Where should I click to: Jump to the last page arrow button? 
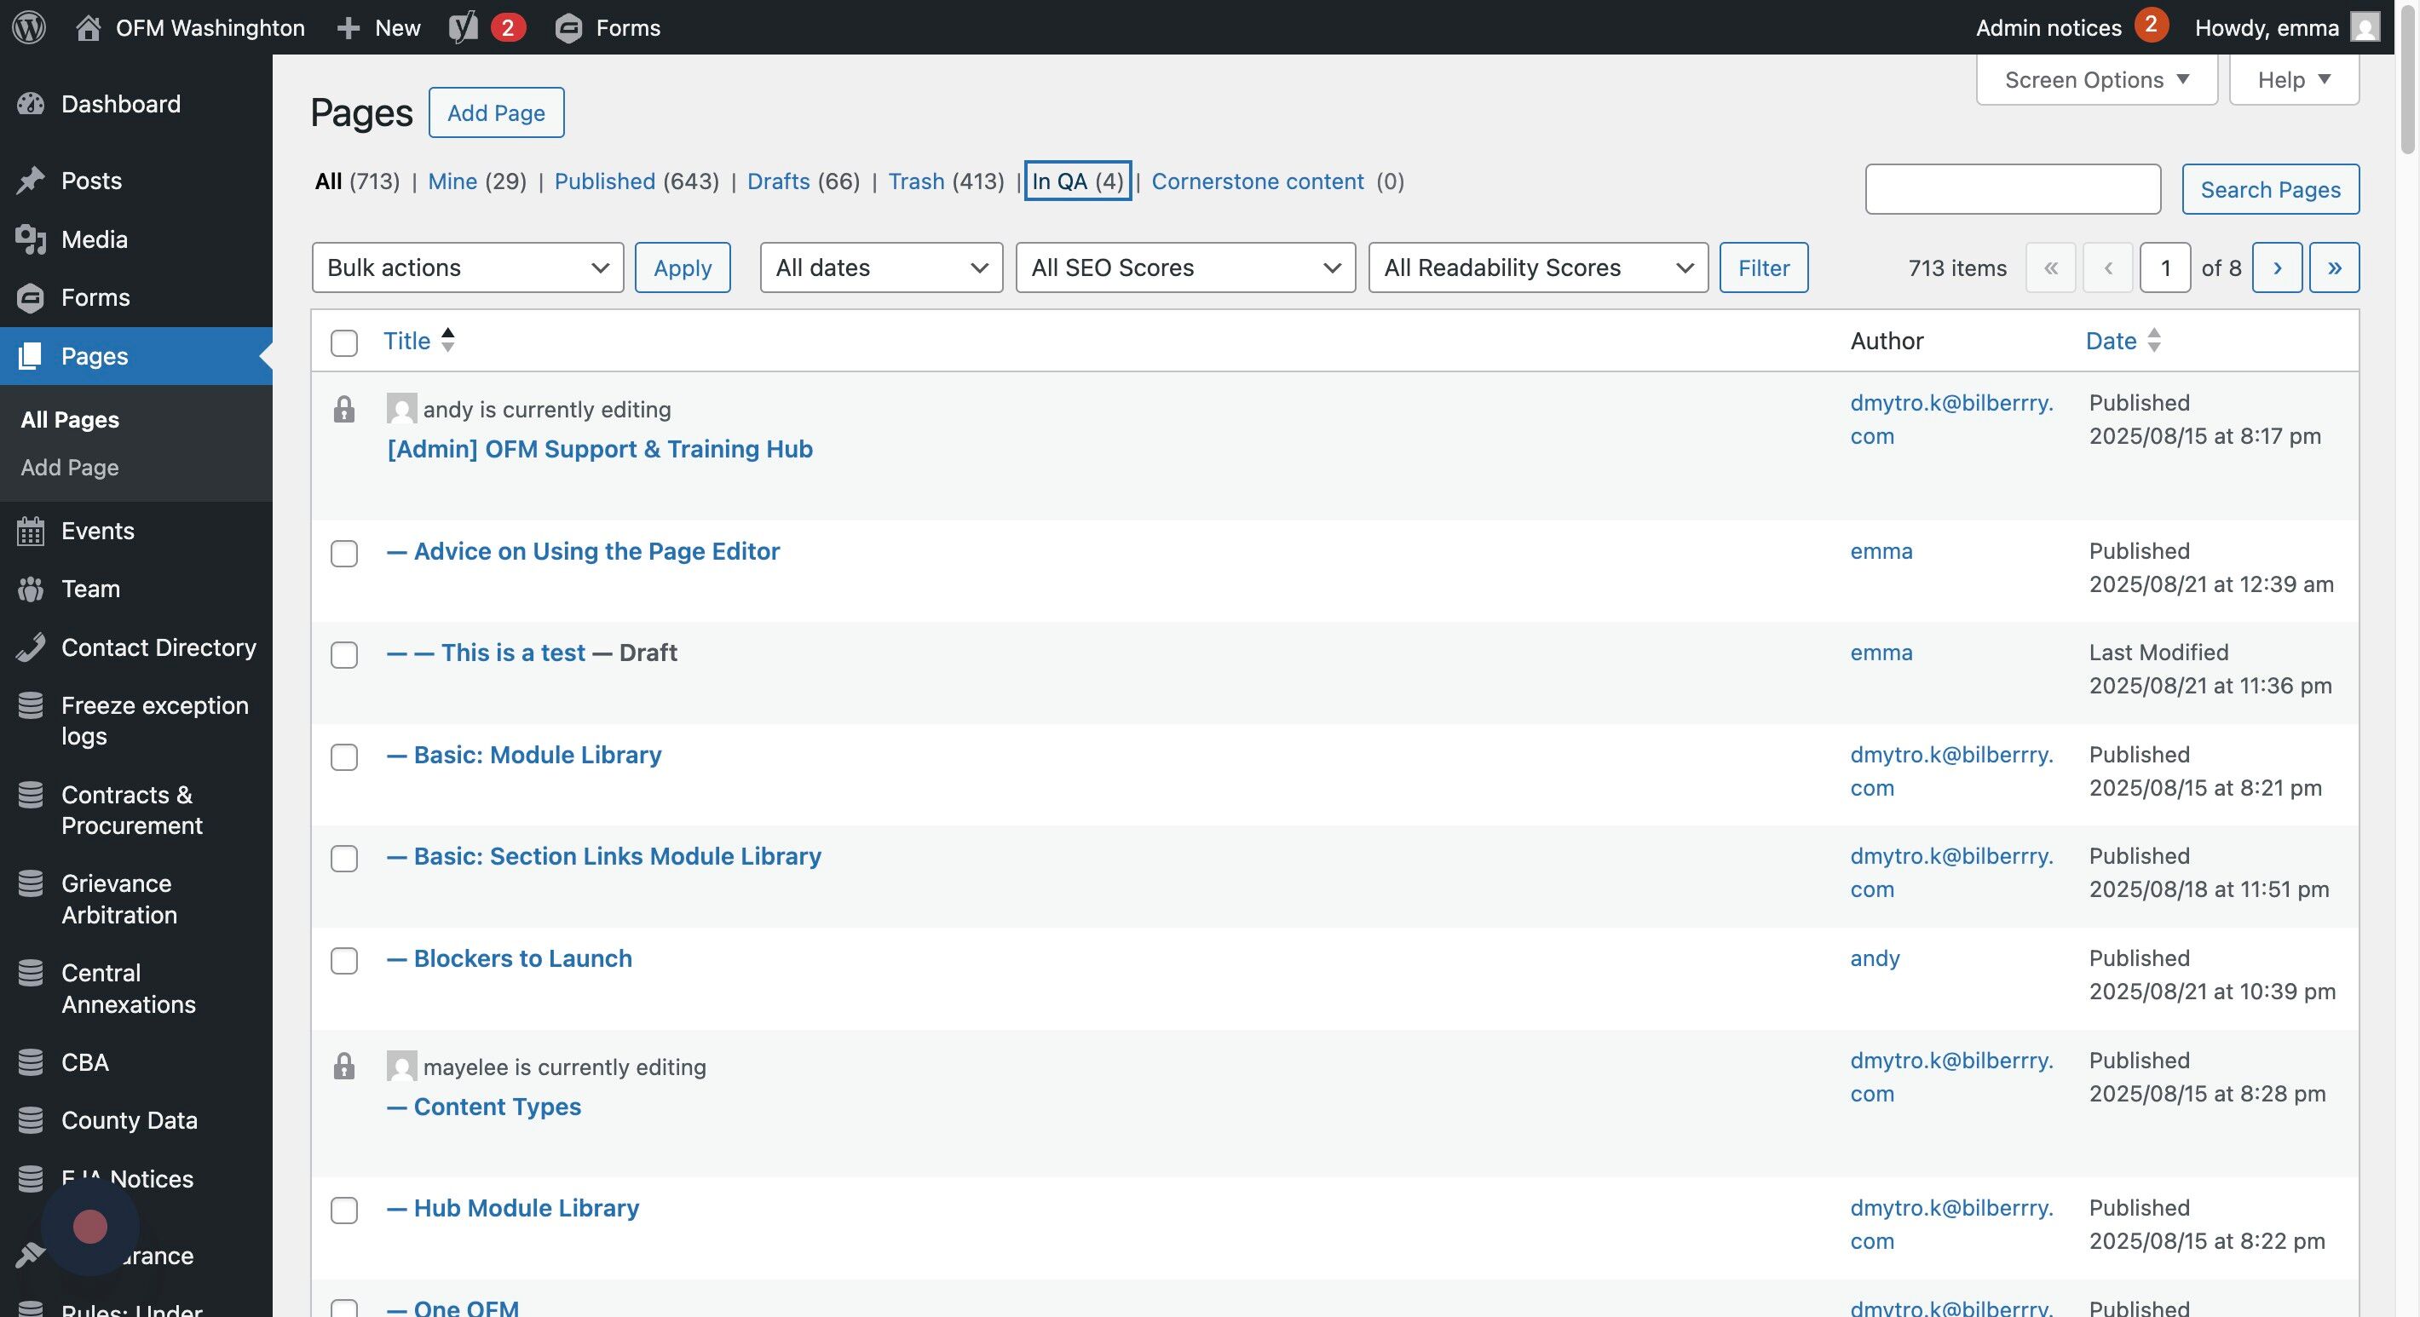point(2334,267)
